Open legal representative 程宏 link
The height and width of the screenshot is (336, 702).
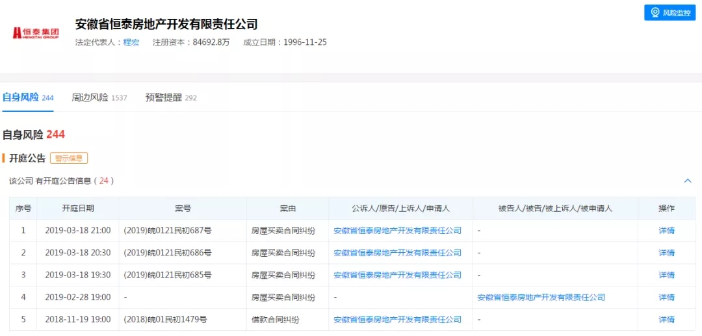[x=131, y=42]
